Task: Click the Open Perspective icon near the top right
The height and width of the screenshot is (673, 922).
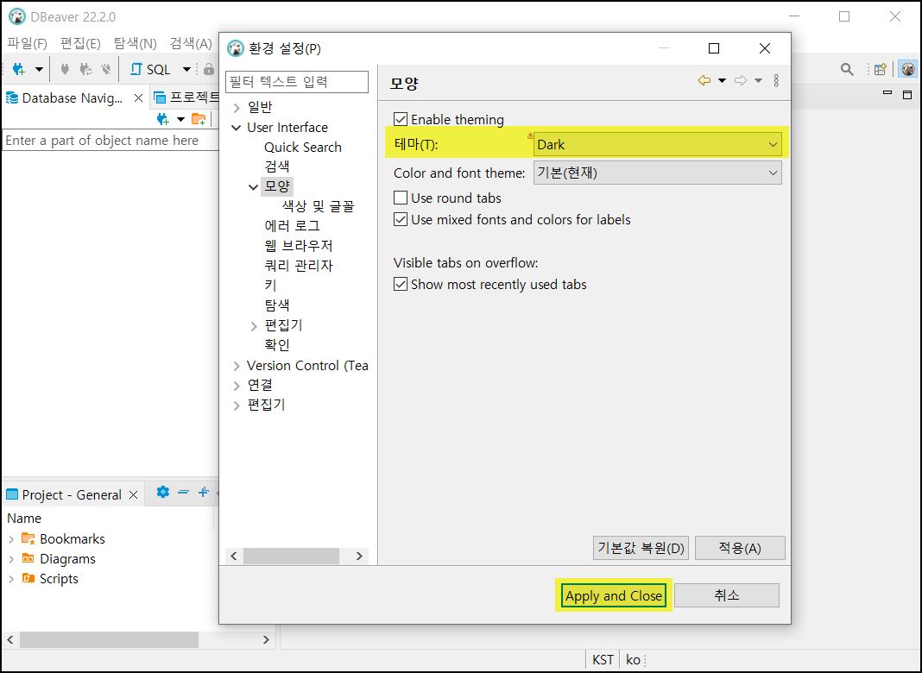Action: point(881,69)
